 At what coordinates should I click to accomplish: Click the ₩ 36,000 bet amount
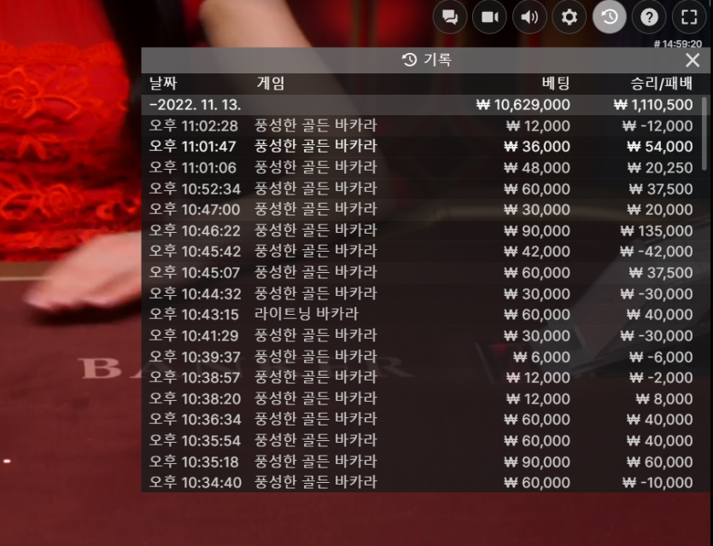point(537,147)
